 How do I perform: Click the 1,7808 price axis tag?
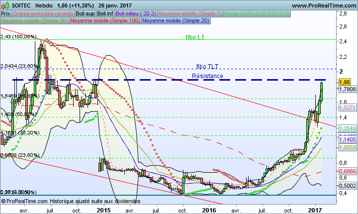pyautogui.click(x=348, y=89)
